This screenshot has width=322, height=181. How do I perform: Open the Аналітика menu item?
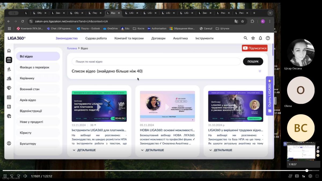(180, 38)
